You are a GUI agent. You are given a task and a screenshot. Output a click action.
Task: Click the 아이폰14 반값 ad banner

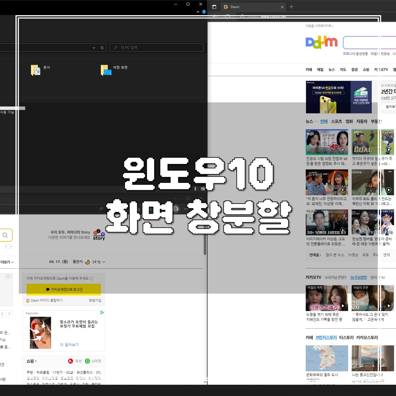[x=339, y=97]
